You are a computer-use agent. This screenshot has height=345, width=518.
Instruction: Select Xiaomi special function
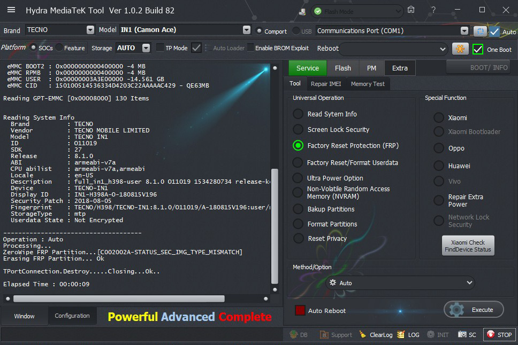pyautogui.click(x=439, y=117)
